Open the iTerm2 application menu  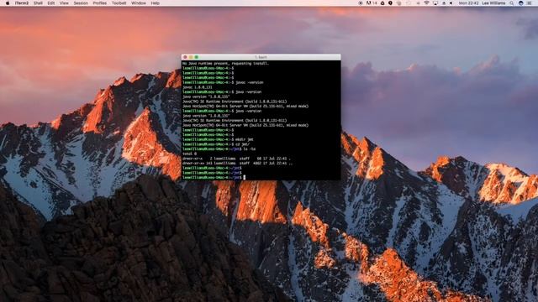coord(22,3)
